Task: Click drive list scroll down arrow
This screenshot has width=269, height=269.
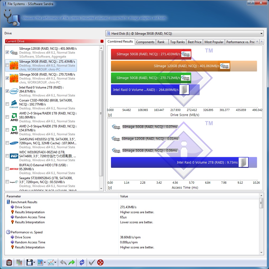Action: (x=101, y=189)
